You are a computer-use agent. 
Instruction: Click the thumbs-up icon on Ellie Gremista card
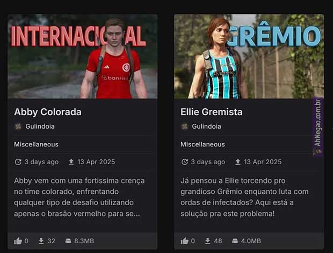pyautogui.click(x=185, y=241)
